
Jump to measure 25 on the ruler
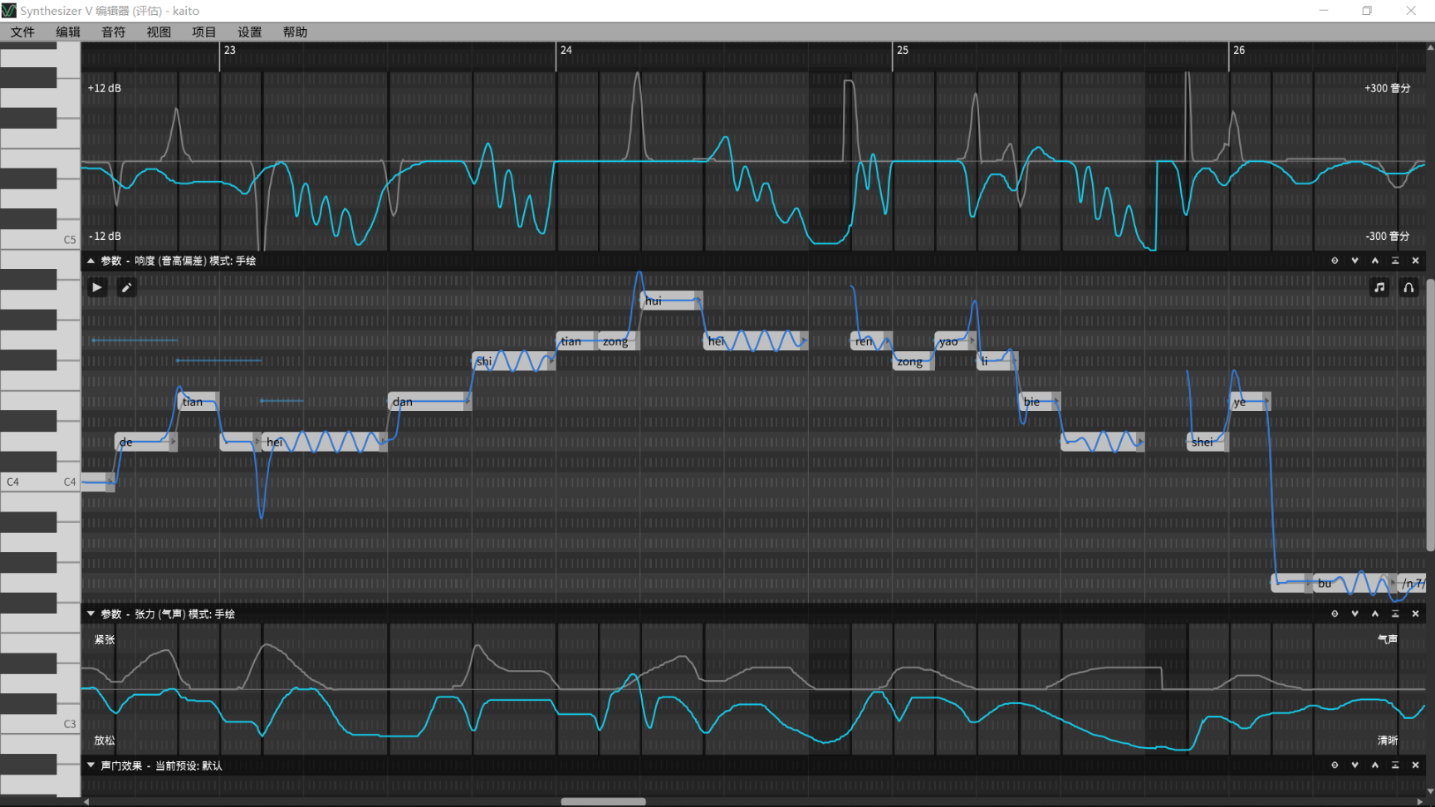[x=903, y=50]
